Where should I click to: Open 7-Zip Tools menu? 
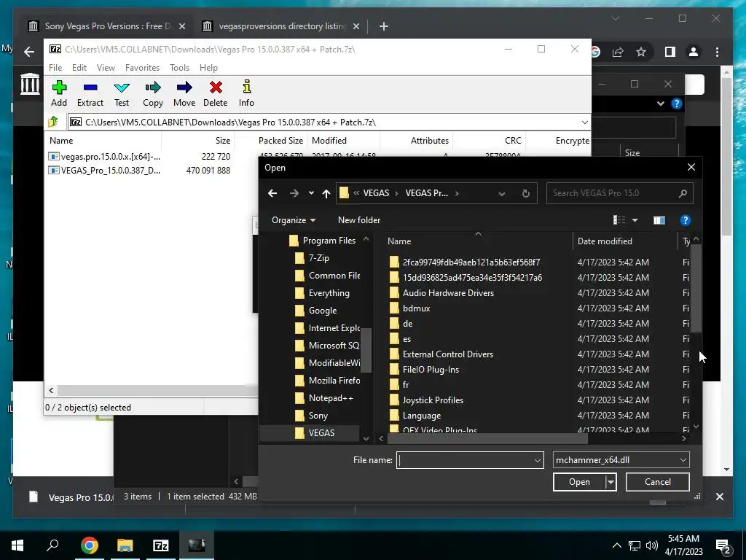tap(179, 68)
